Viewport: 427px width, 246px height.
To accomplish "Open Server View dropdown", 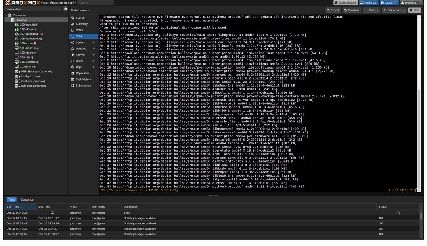I will coord(33,9).
